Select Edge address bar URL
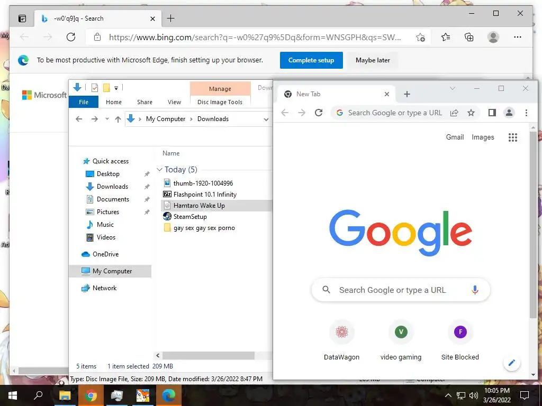Viewport: 542px width, 406px height. (x=255, y=38)
